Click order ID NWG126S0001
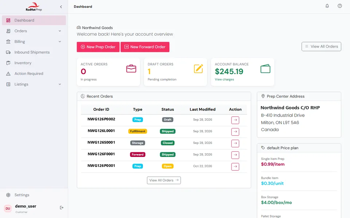 click(x=101, y=142)
